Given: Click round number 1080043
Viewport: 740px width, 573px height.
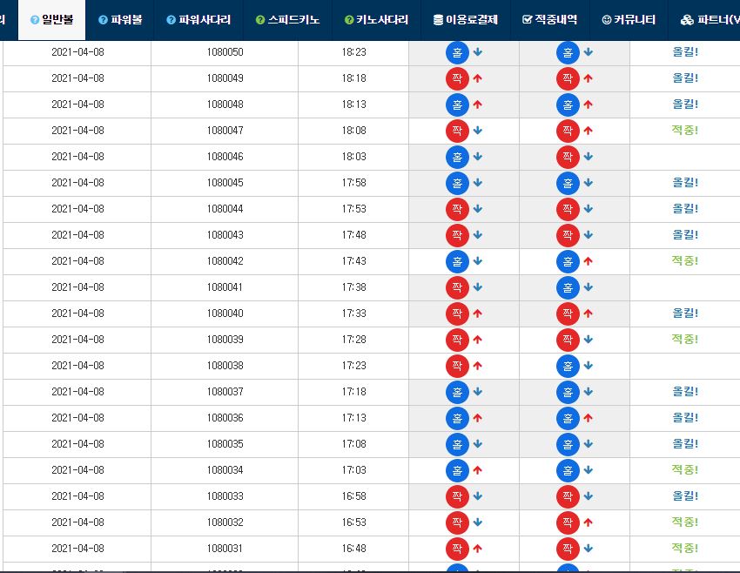Looking at the screenshot, I should point(225,235).
